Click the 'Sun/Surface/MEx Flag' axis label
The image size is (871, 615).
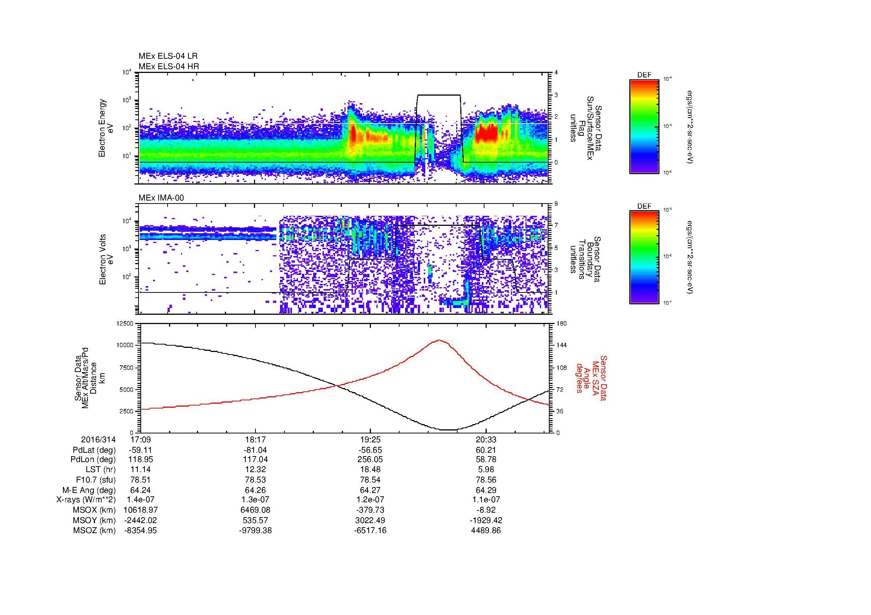coord(586,128)
